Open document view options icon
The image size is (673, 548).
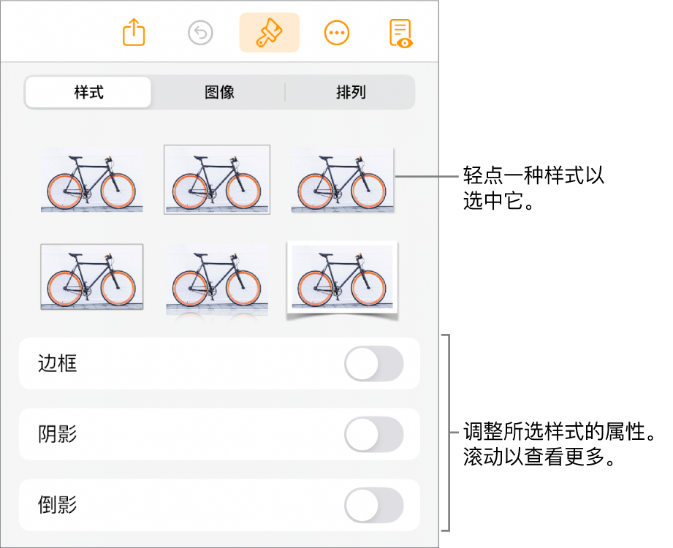(x=401, y=33)
